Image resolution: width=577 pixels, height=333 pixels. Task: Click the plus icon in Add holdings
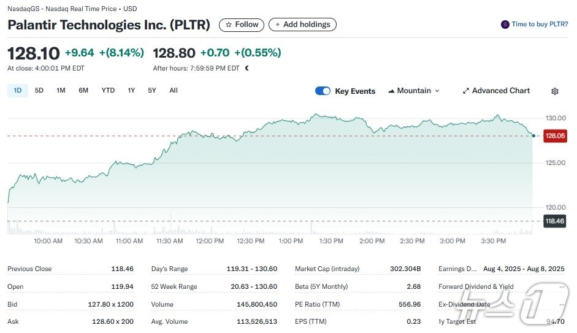coord(277,25)
